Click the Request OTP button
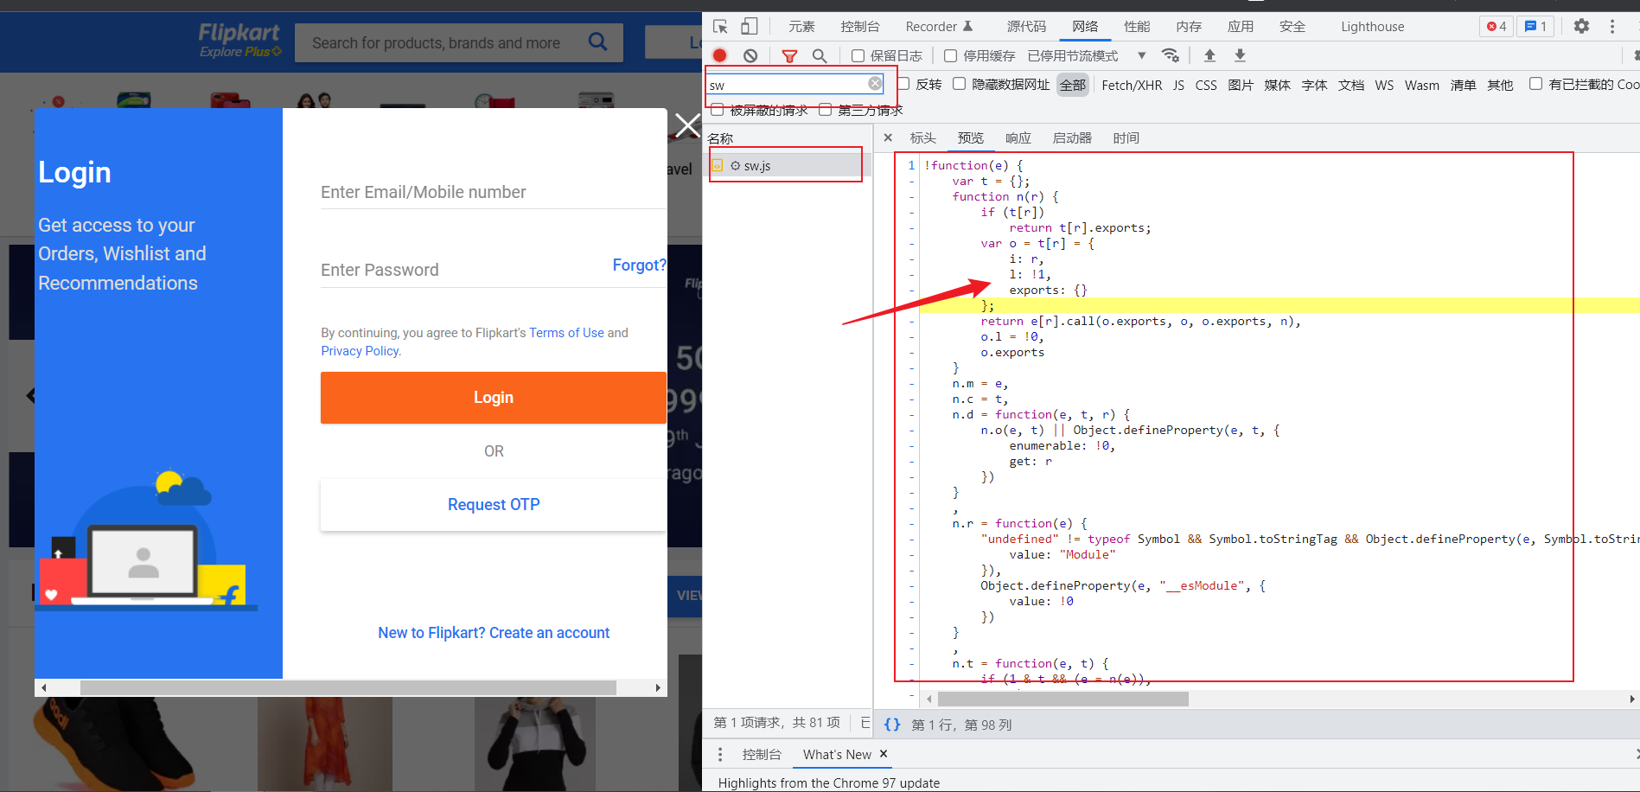The height and width of the screenshot is (792, 1640). point(494,505)
